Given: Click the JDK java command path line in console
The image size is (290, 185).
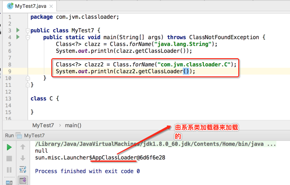Looking at the screenshot, I should [x=155, y=144].
